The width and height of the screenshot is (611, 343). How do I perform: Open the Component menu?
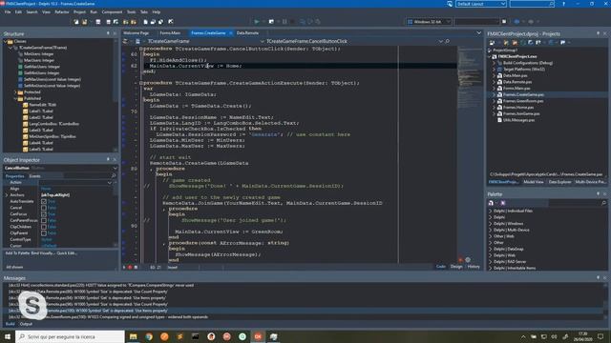112,12
